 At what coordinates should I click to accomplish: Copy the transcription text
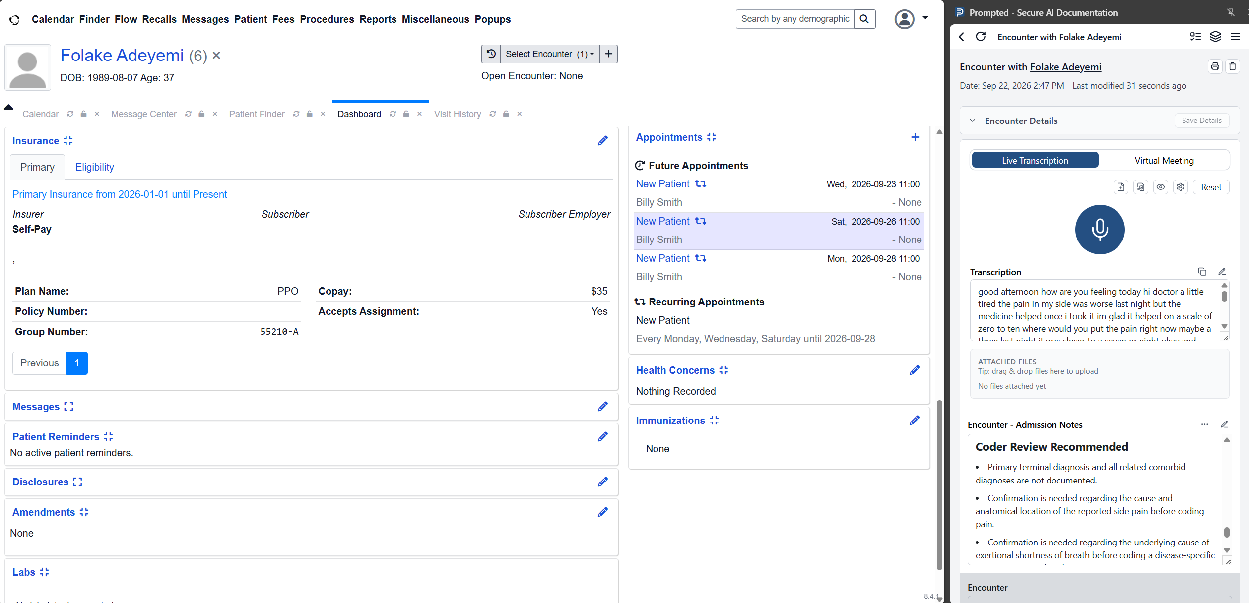[1202, 272]
